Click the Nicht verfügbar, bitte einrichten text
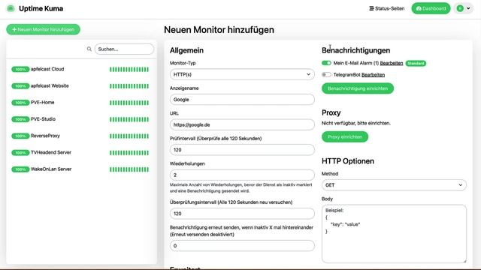481x270 pixels. click(356, 123)
